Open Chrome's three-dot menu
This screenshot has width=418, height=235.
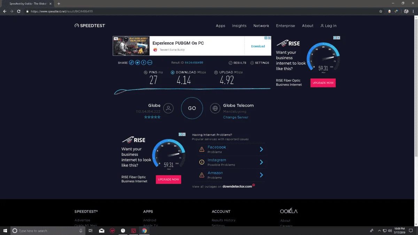coord(413,11)
